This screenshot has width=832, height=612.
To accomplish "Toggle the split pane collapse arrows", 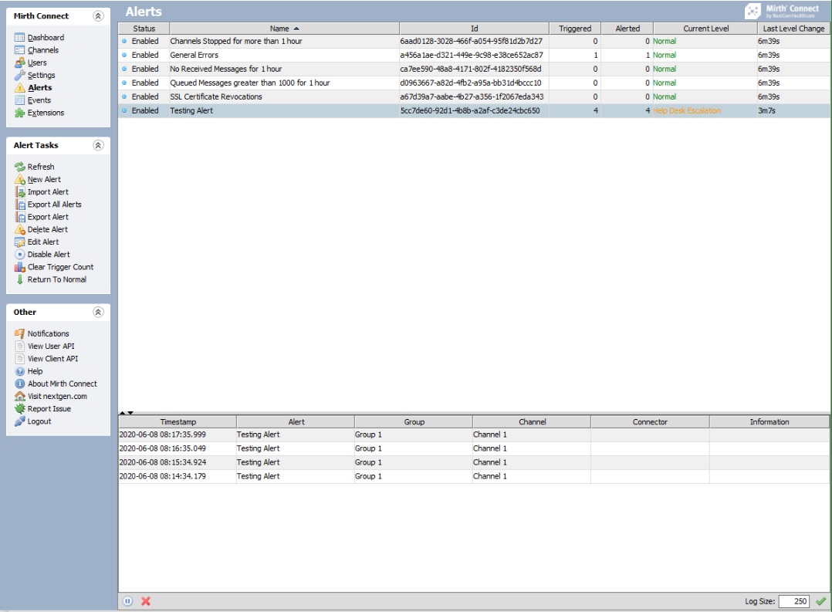I will tap(127, 412).
